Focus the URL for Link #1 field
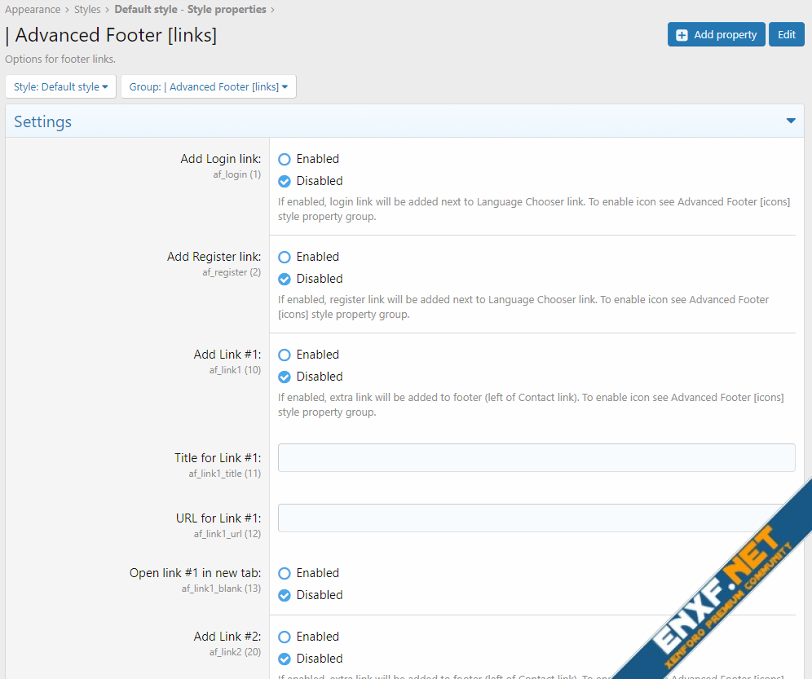Image resolution: width=812 pixels, height=679 pixels. (536, 518)
